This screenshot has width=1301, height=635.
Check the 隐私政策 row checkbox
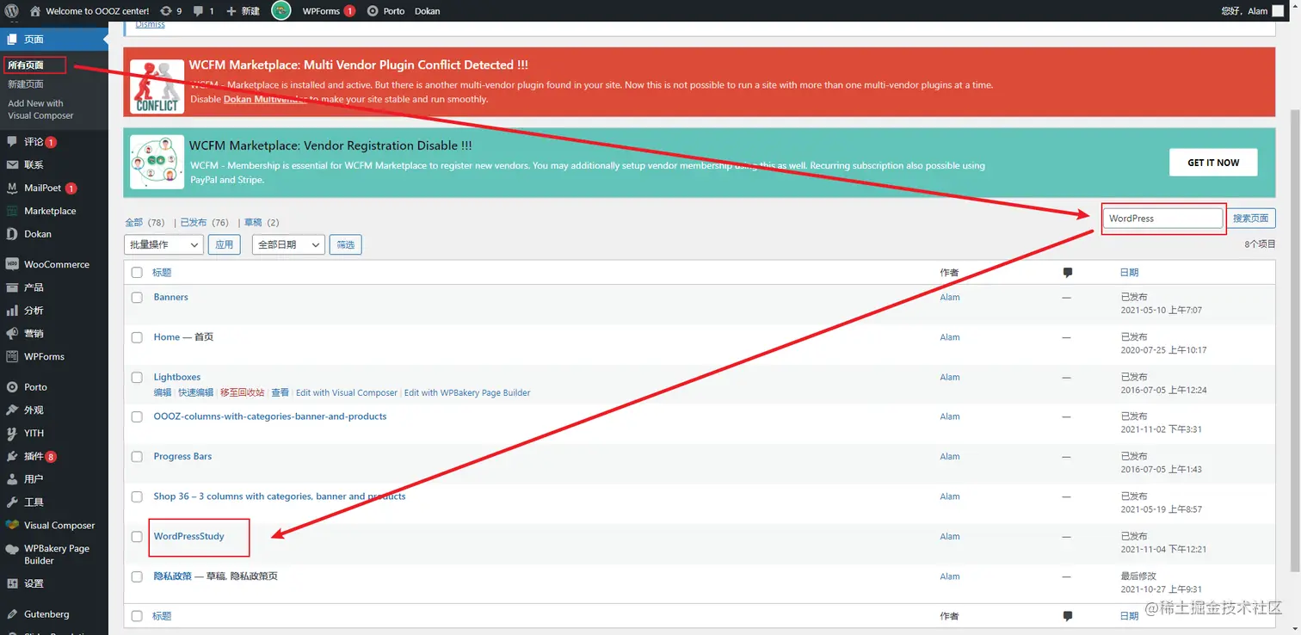pyautogui.click(x=137, y=576)
